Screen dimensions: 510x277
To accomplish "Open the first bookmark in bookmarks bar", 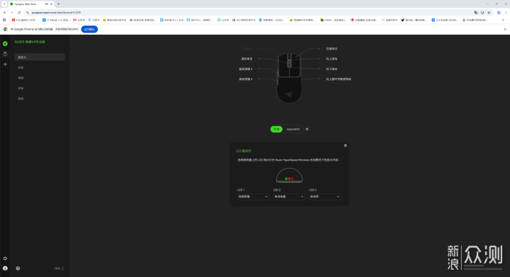I will click(x=24, y=20).
